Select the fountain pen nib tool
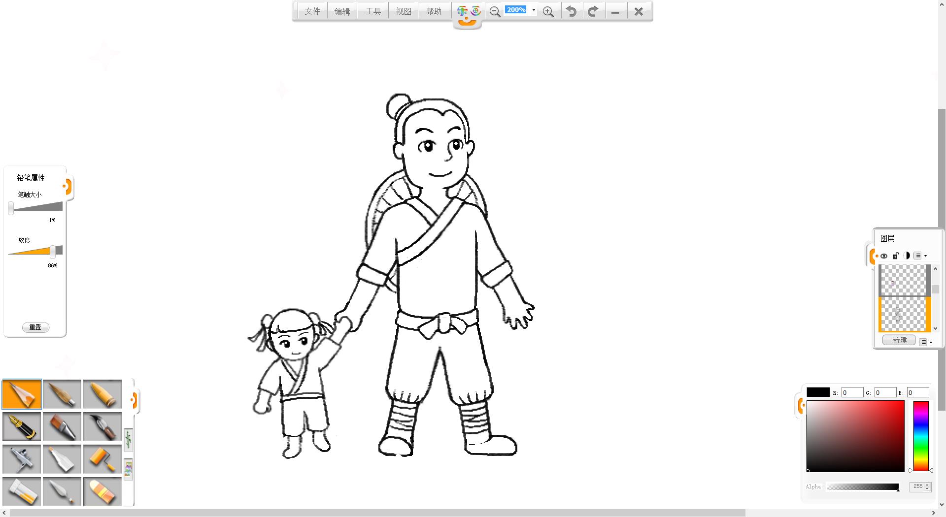The height and width of the screenshot is (517, 946). tap(22, 426)
